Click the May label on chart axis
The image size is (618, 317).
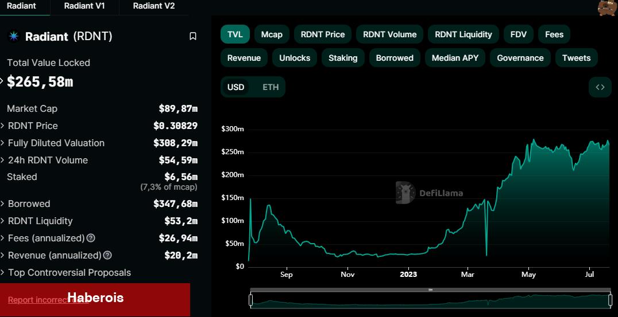[x=528, y=274]
